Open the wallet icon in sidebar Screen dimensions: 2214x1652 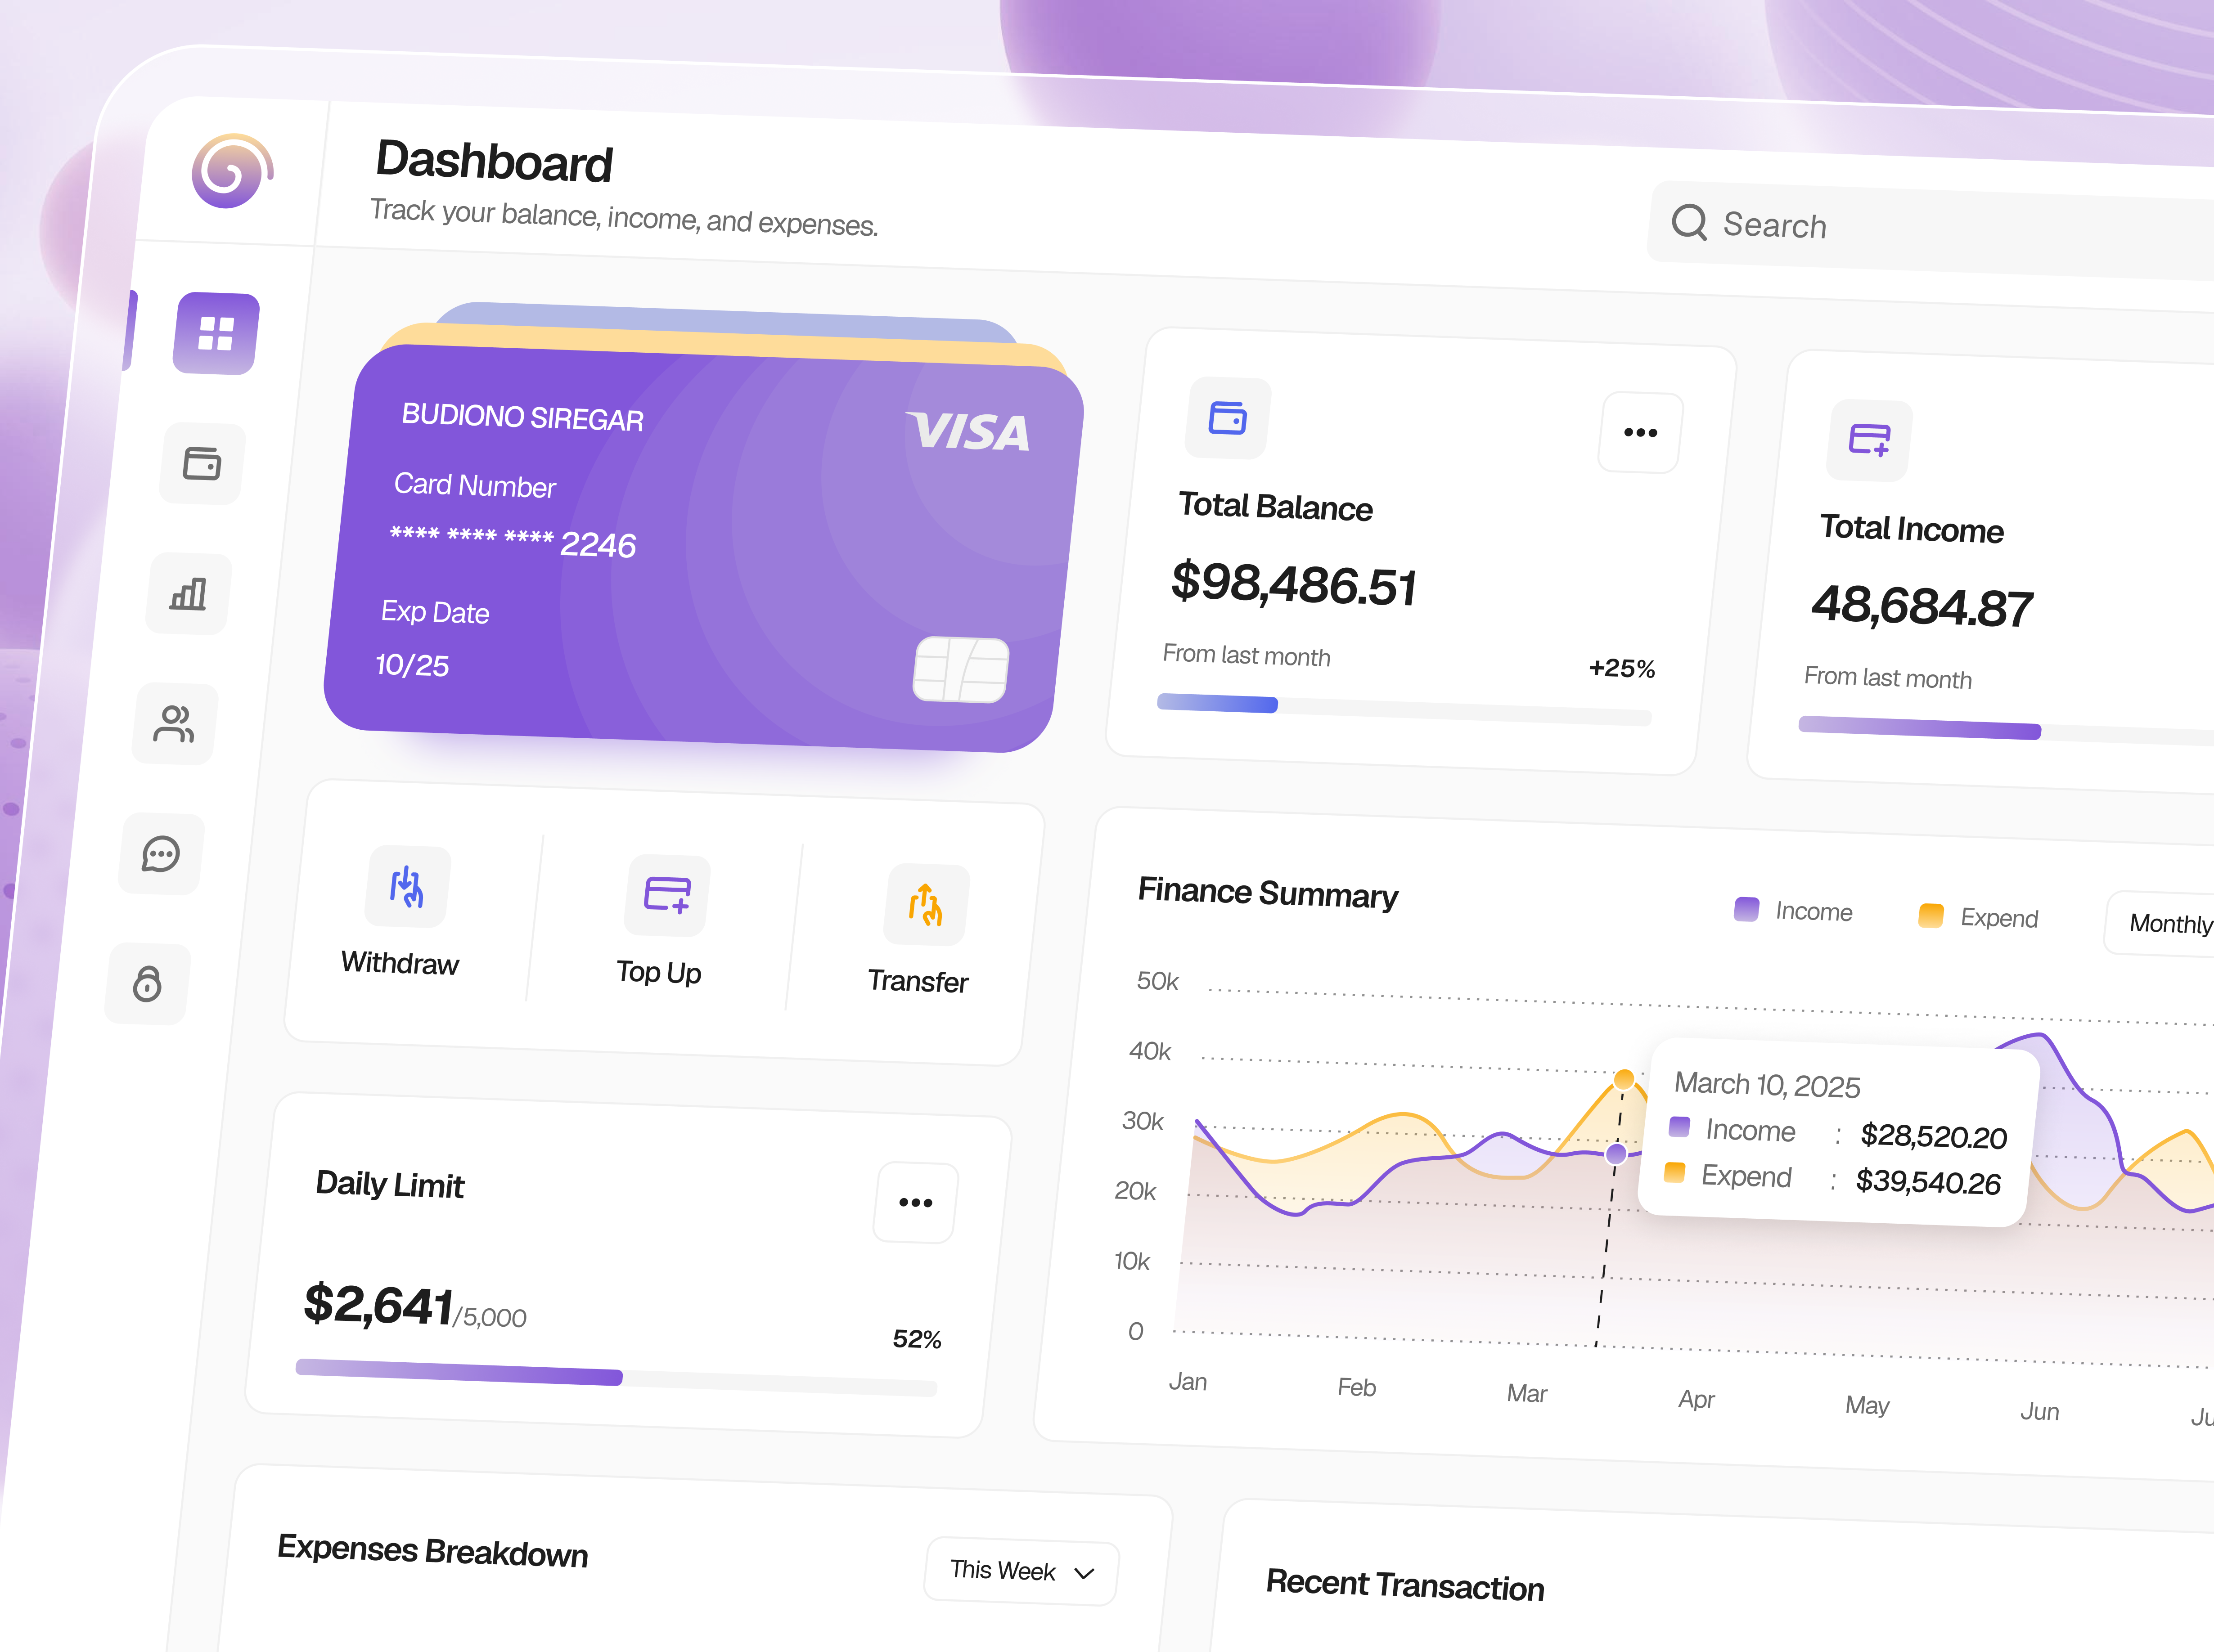click(202, 464)
